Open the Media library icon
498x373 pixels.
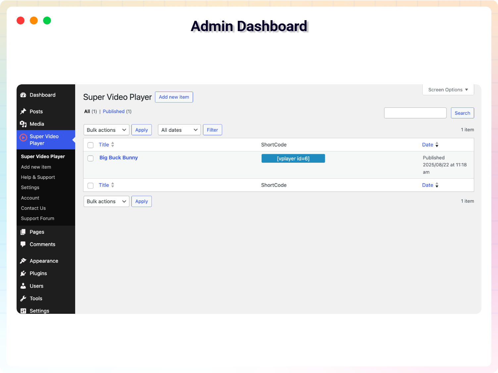(23, 124)
